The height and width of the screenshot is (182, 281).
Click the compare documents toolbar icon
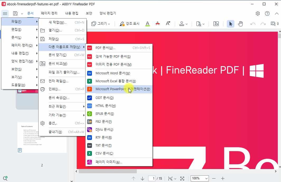point(216,24)
